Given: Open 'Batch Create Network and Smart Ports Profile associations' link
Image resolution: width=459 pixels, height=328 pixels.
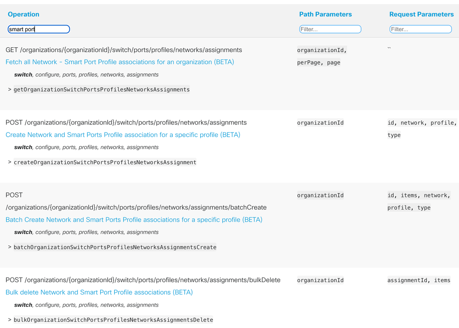Looking at the screenshot, I should (x=134, y=219).
